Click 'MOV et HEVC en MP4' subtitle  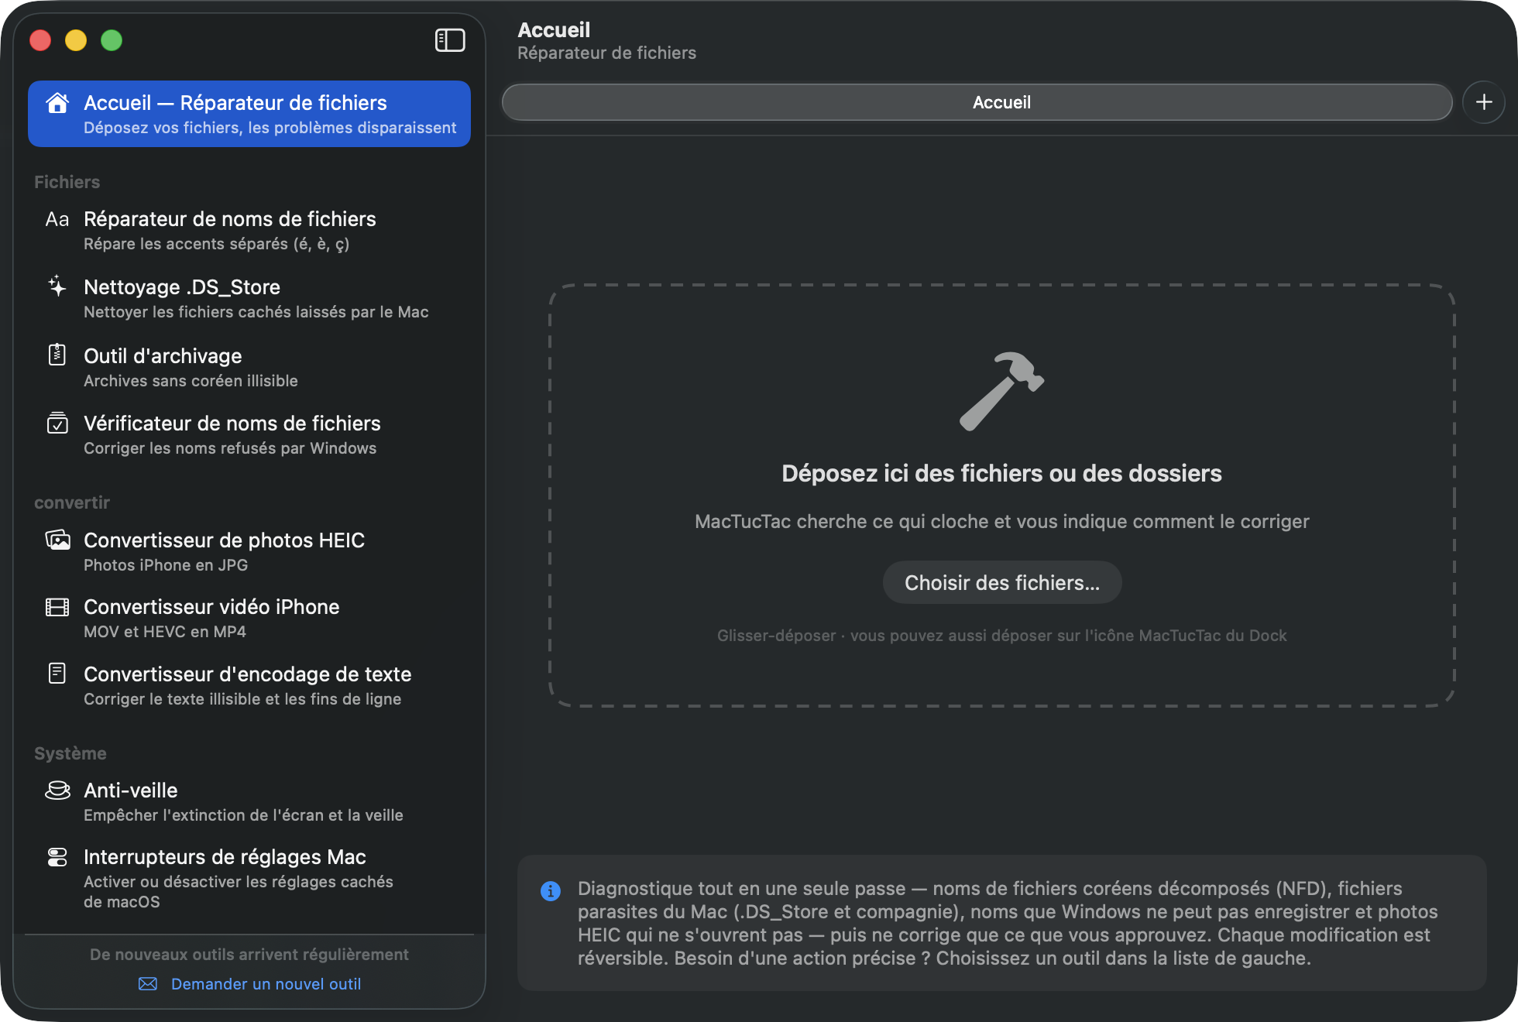[x=165, y=632]
